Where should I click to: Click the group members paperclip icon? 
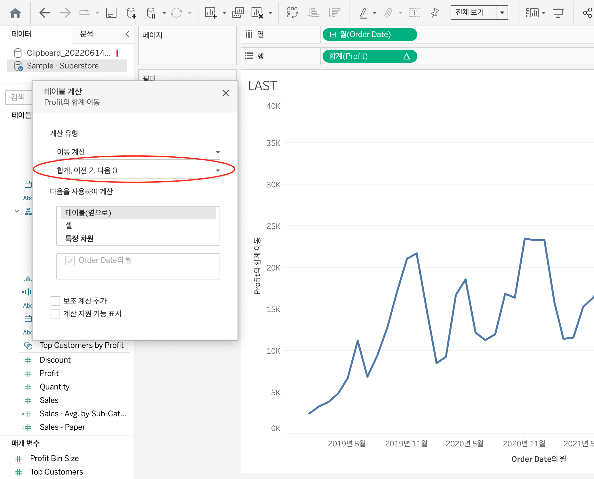(x=388, y=13)
